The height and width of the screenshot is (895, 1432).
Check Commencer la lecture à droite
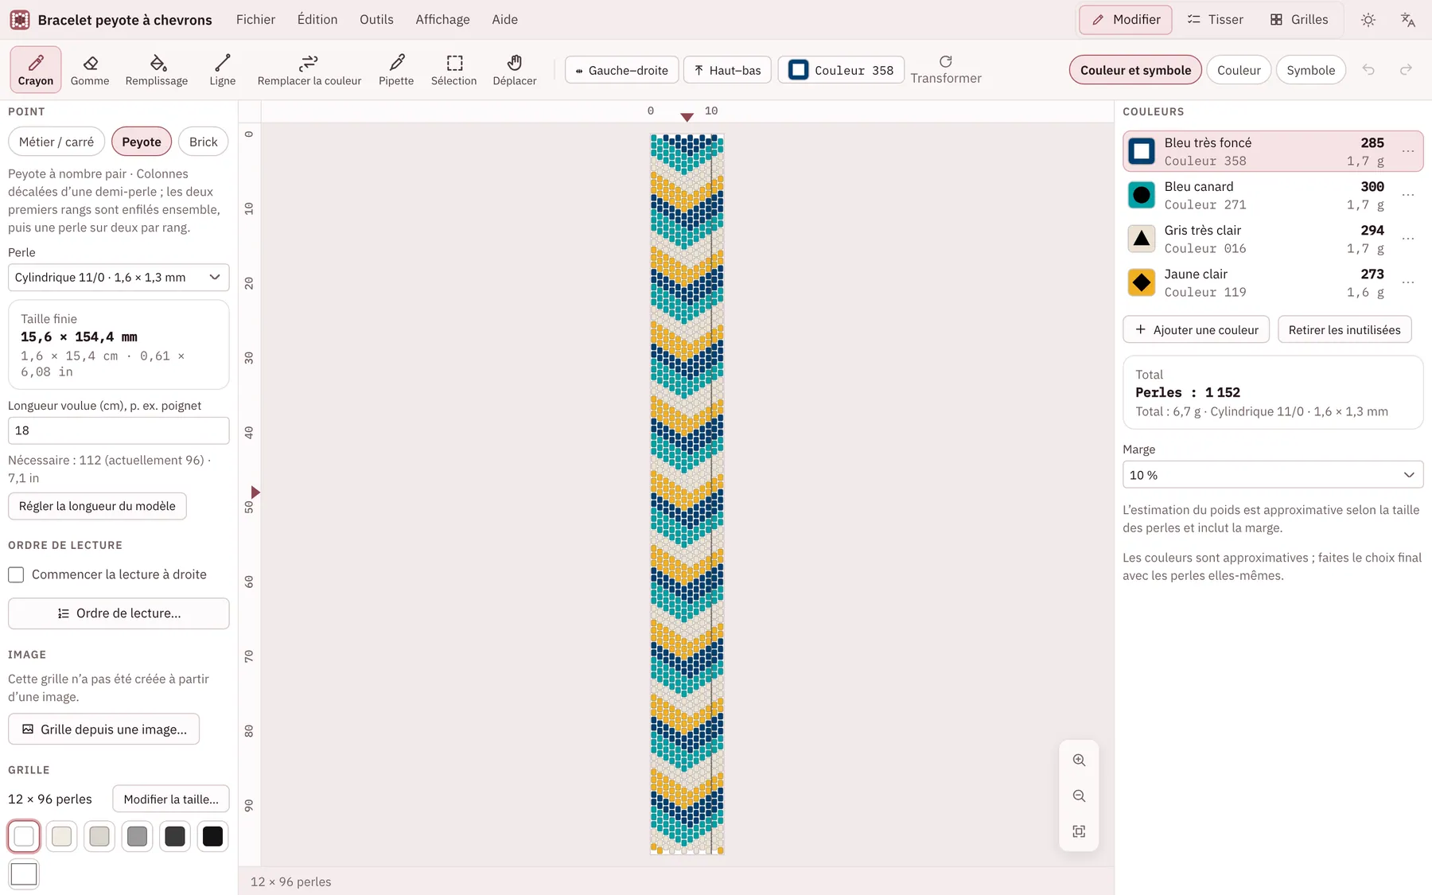pos(16,574)
